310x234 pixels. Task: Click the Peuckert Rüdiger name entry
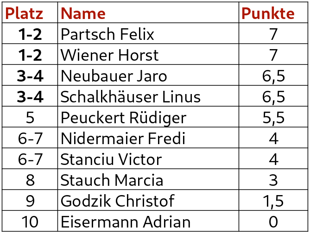(123, 118)
